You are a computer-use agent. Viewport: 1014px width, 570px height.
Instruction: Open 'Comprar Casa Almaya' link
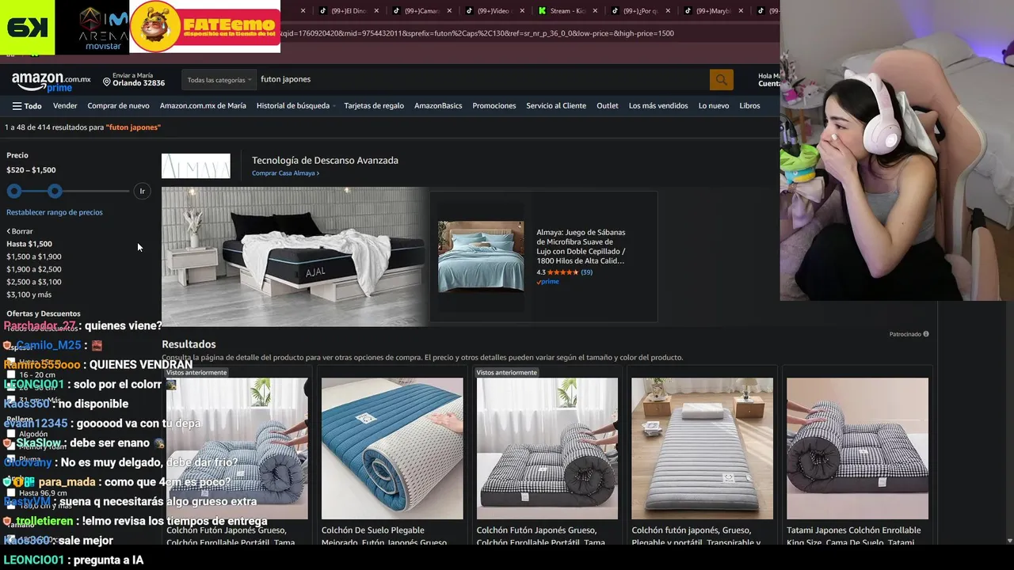point(285,173)
